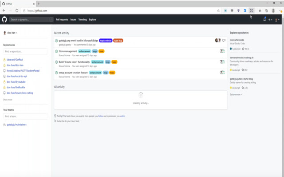Open the teal globe browser extension
This screenshot has height=177, width=284.
tap(225, 11)
